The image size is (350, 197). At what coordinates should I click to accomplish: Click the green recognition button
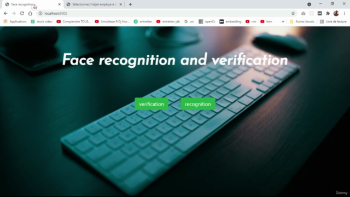(198, 104)
